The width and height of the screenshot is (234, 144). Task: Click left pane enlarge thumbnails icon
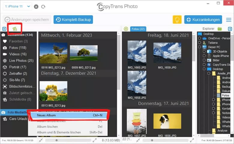pyautogui.click(x=94, y=140)
